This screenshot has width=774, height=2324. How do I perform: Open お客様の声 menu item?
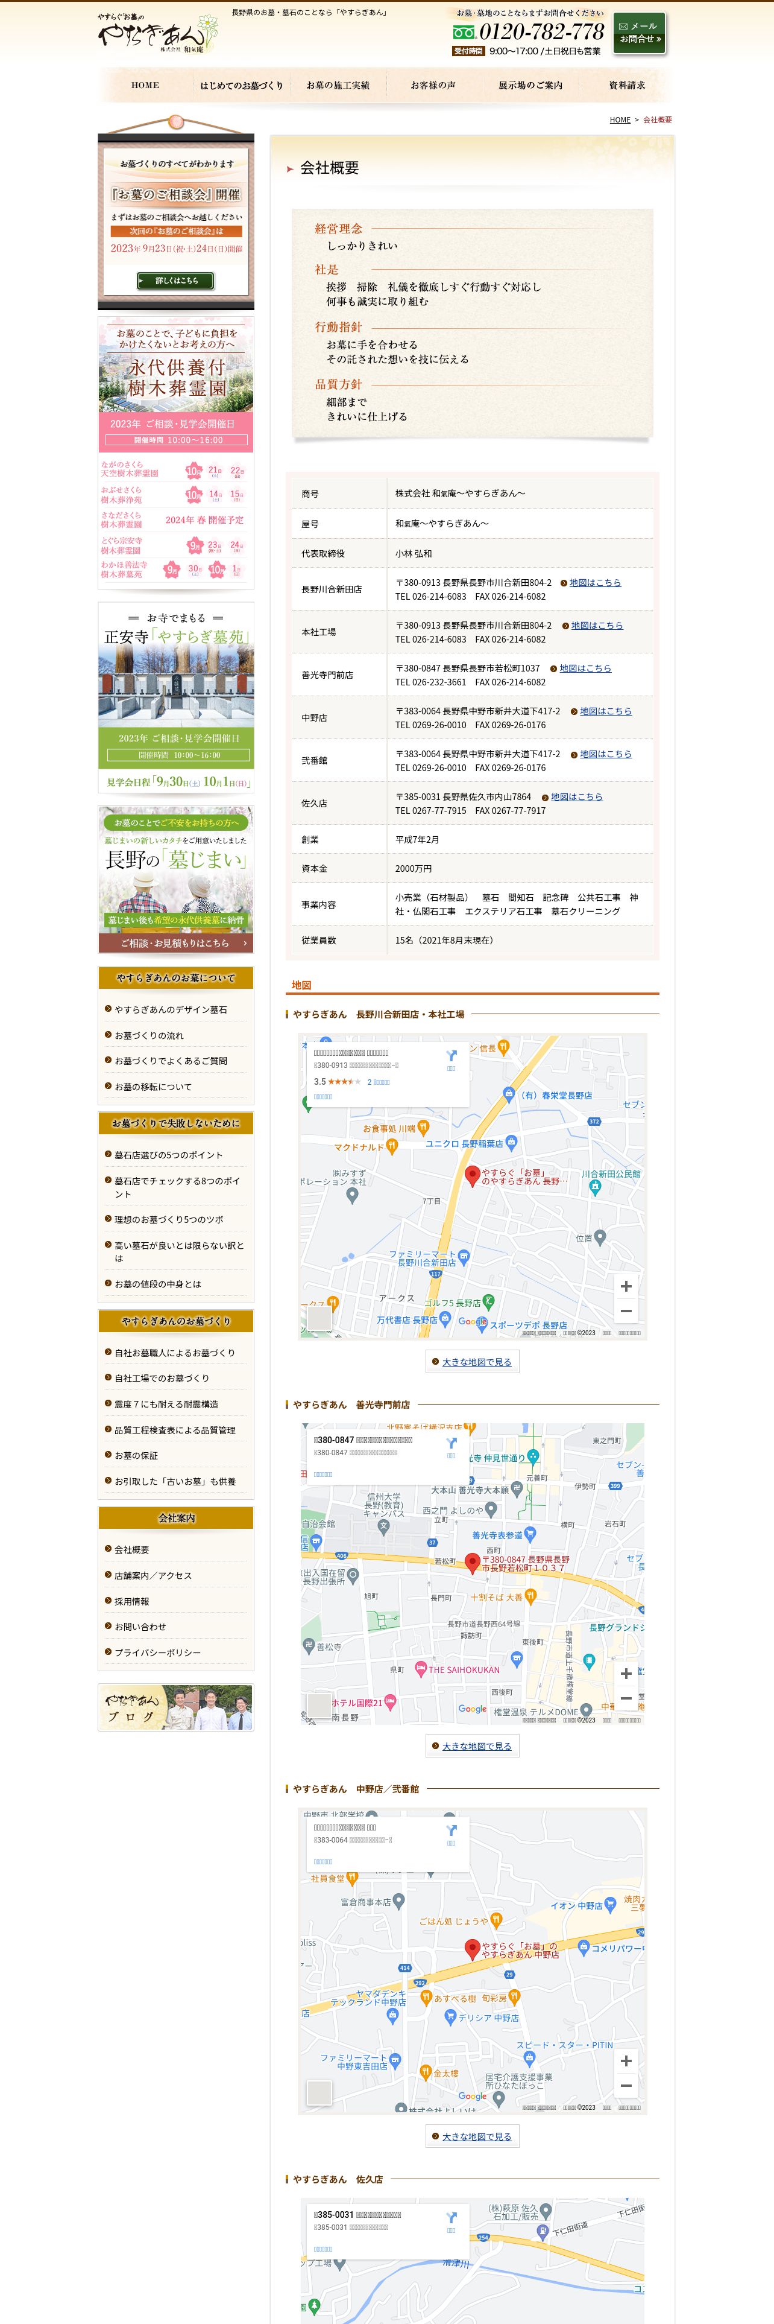(x=433, y=86)
